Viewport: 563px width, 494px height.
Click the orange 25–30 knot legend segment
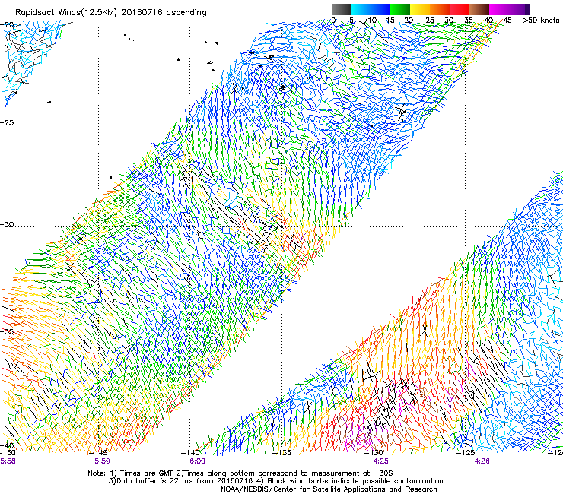pos(440,9)
